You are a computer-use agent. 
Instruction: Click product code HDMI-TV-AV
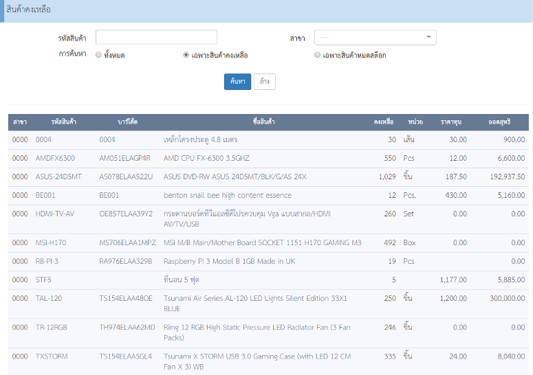tap(55, 214)
